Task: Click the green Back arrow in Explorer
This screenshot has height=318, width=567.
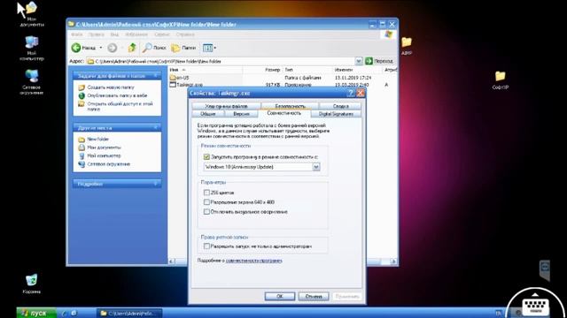Action: click(76, 48)
